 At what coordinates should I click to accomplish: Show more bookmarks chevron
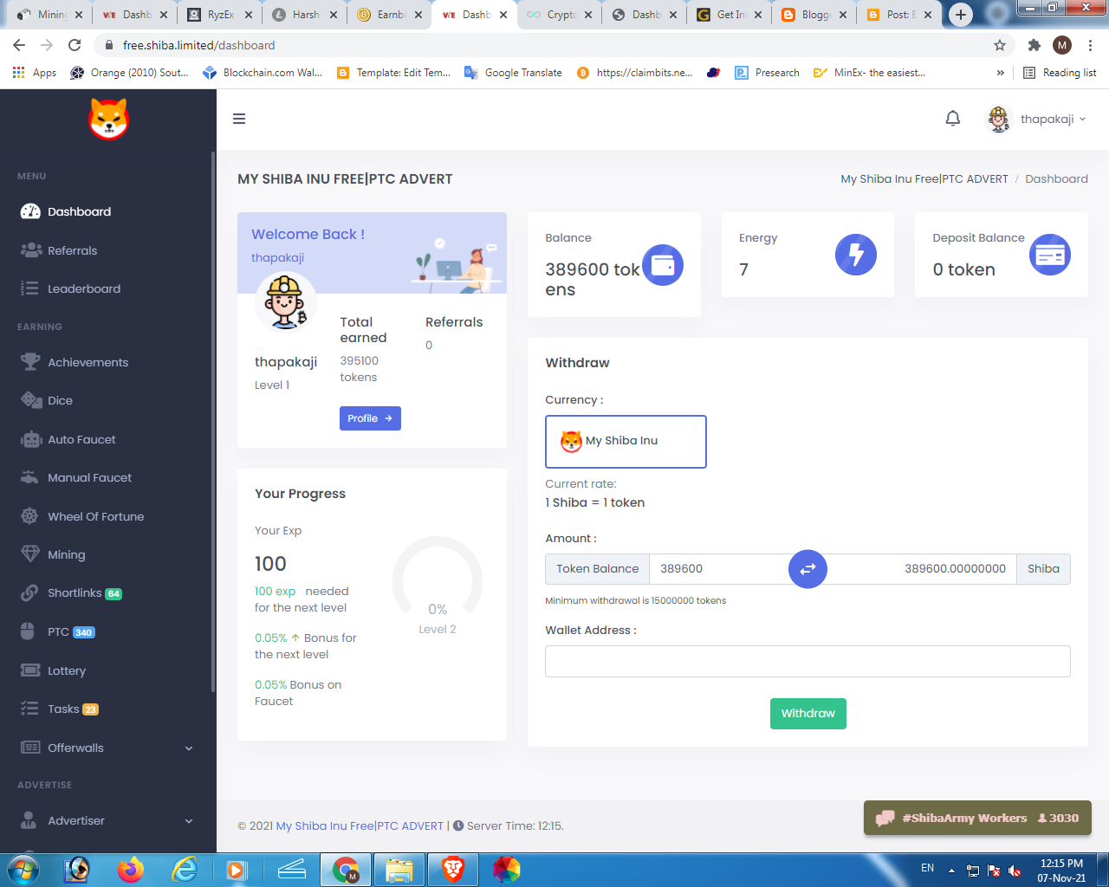pyautogui.click(x=1001, y=73)
